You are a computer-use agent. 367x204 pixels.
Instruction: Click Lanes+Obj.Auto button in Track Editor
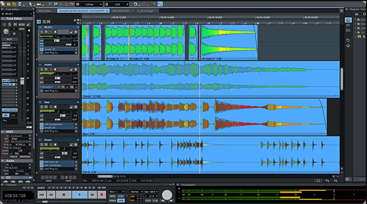(x=10, y=110)
